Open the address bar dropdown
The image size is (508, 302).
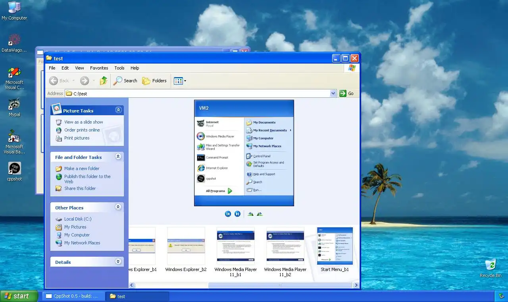[333, 93]
